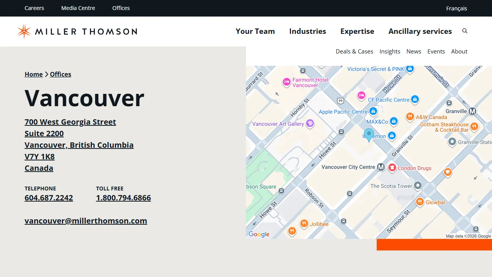Select Apple Pacific Centre shopping marker

point(372,112)
